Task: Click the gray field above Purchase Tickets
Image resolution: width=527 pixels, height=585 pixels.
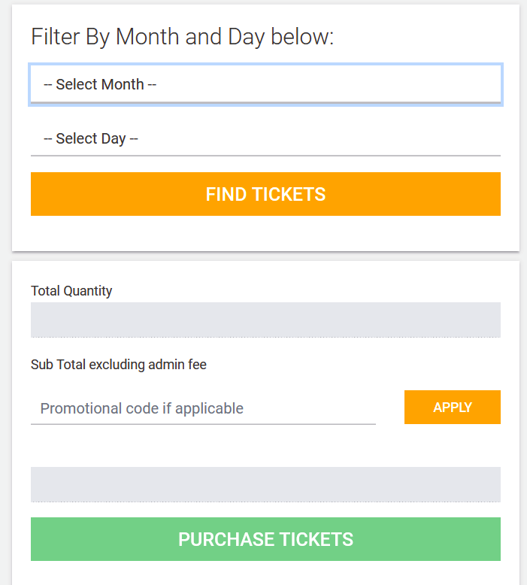Action: pyautogui.click(x=265, y=484)
